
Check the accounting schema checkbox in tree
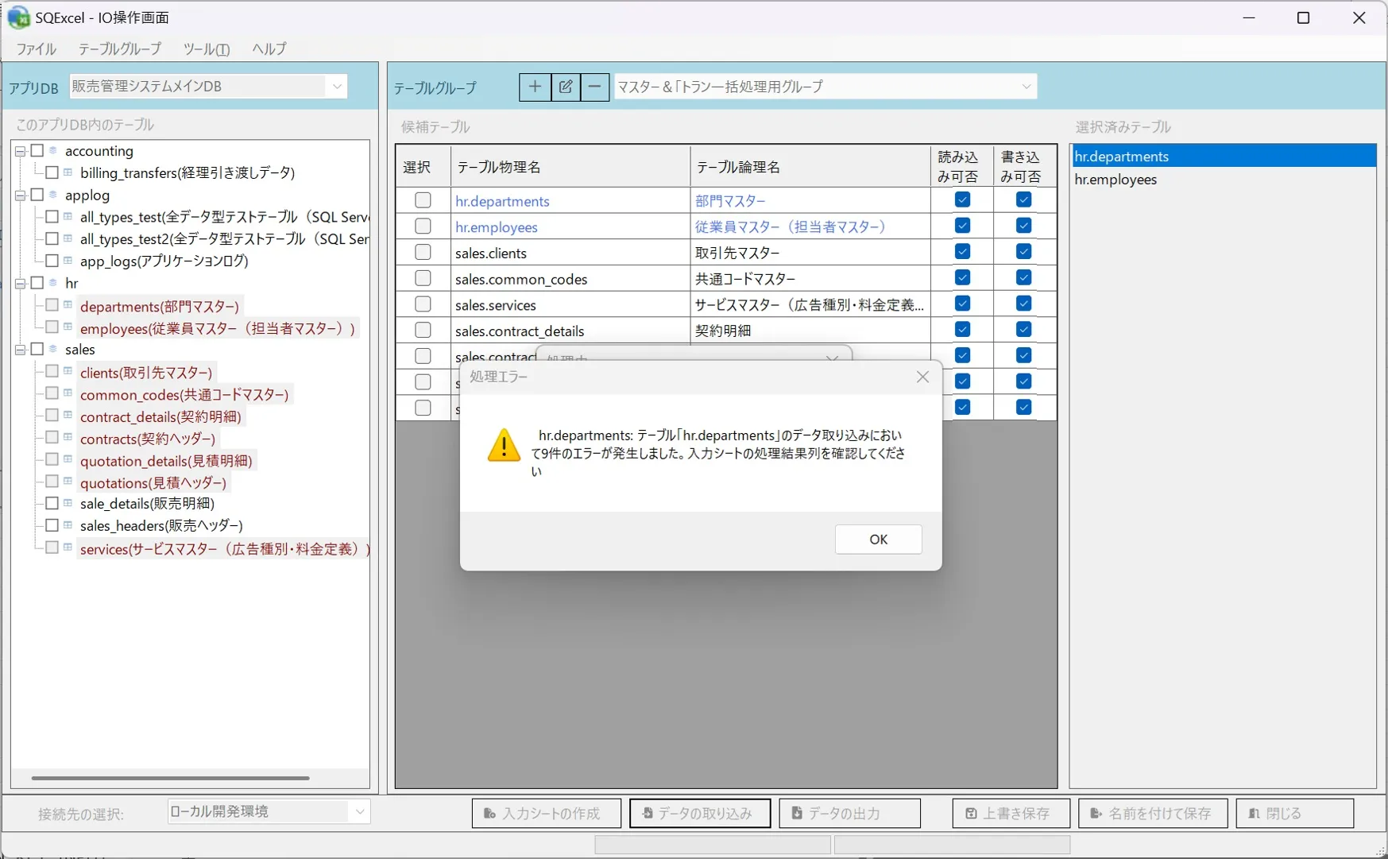click(37, 150)
